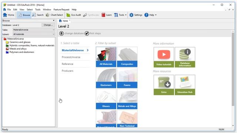The image size is (237, 133).
Task: Click the first steps rocket link
Action: point(93,33)
